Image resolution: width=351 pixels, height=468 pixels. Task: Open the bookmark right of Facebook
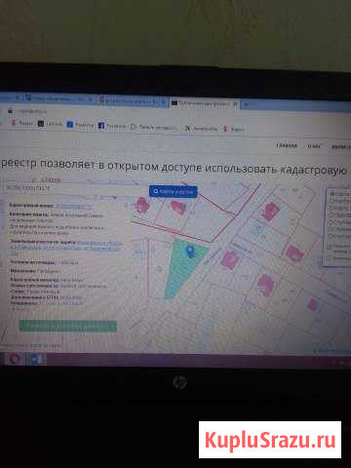(154, 128)
